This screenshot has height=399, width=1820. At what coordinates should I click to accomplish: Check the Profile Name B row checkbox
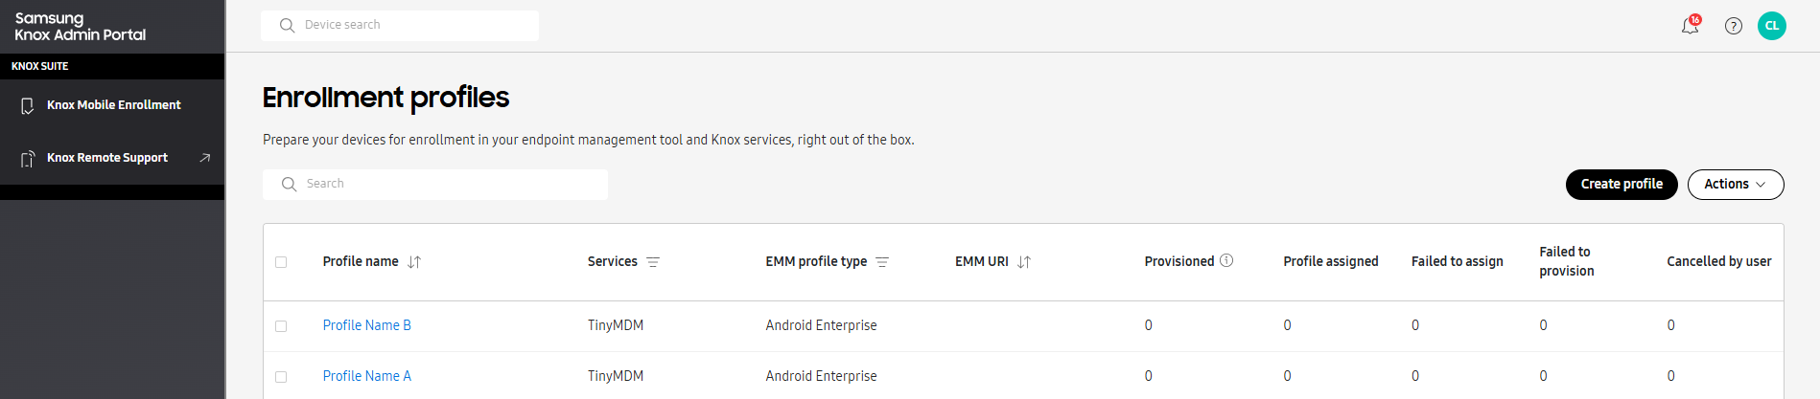(281, 326)
